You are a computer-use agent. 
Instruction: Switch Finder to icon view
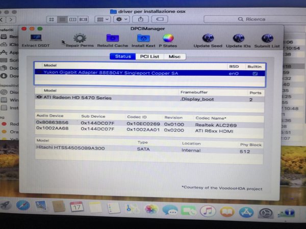(x=52, y=19)
